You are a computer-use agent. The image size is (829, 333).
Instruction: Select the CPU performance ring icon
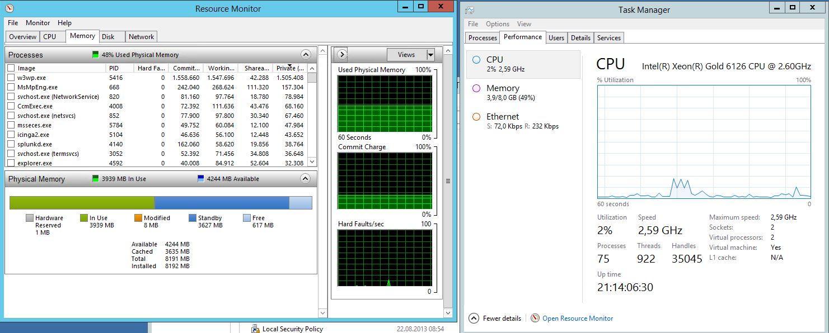click(x=476, y=59)
